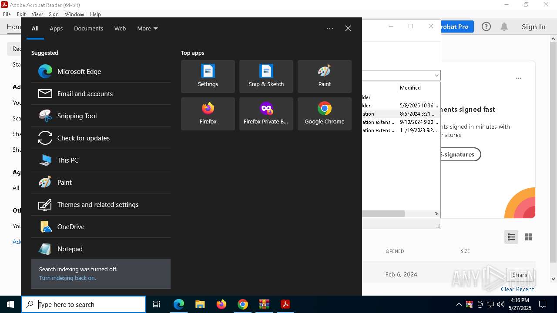Open volume control in system tray
Screen dimensions: 557x313
(501, 304)
